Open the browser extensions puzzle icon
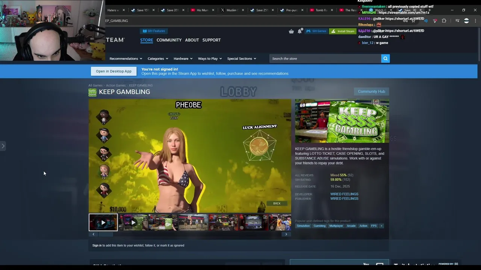 click(x=444, y=21)
